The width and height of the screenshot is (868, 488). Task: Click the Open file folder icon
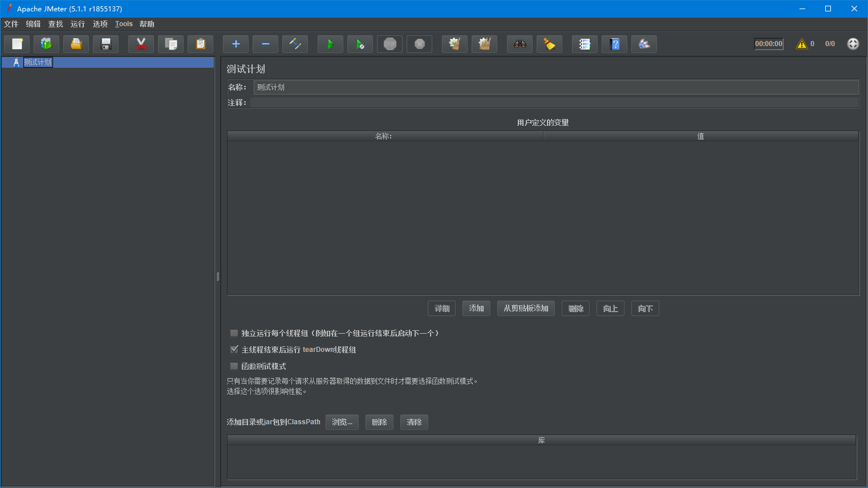tap(76, 44)
